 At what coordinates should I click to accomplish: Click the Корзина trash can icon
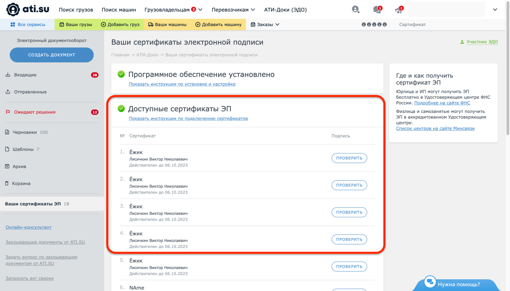[7, 183]
